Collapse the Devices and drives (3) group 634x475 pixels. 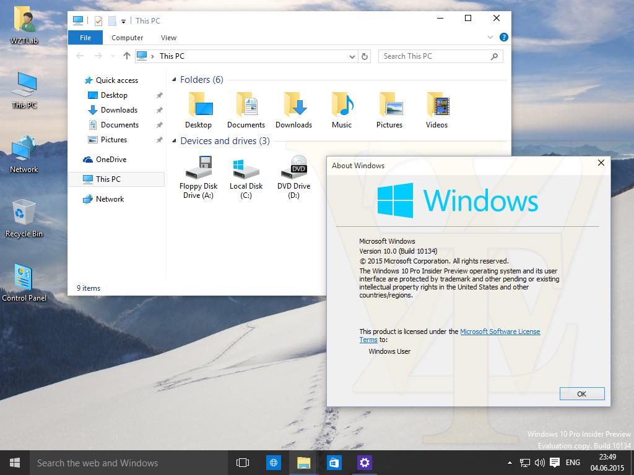(174, 141)
